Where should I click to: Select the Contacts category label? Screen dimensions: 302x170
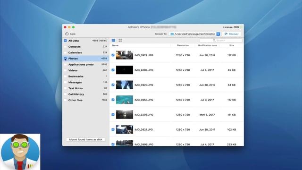(75, 47)
